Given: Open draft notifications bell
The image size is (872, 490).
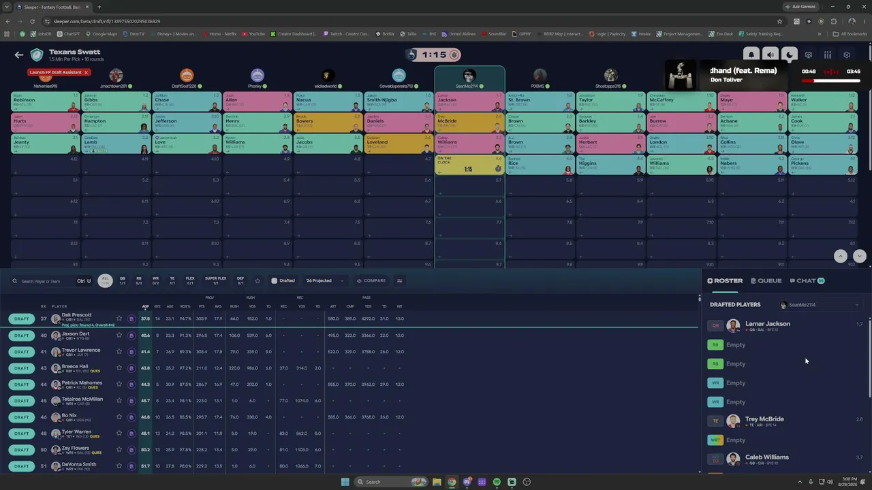Looking at the screenshot, I should click(751, 55).
